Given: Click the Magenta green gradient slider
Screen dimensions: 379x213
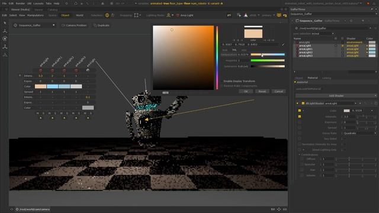Looking at the screenshot, I should [268, 60].
